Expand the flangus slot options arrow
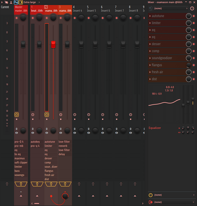197x206 pixels. tap(150, 65)
